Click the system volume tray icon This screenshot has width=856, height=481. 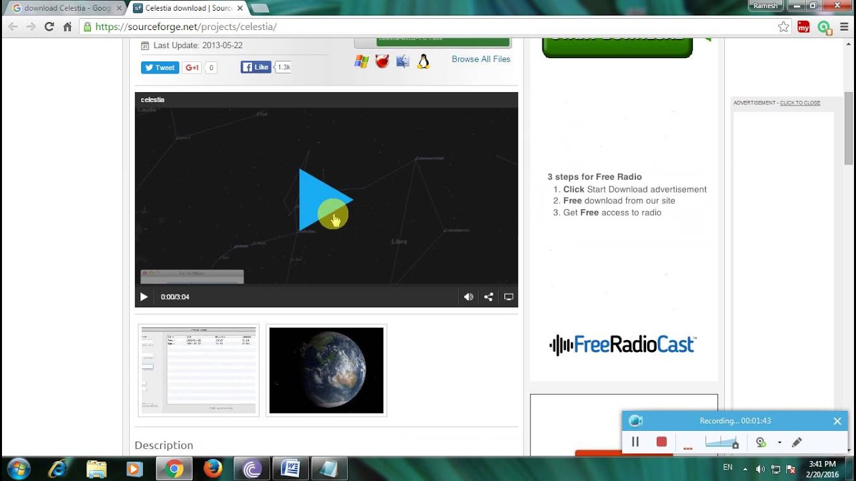tap(761, 468)
